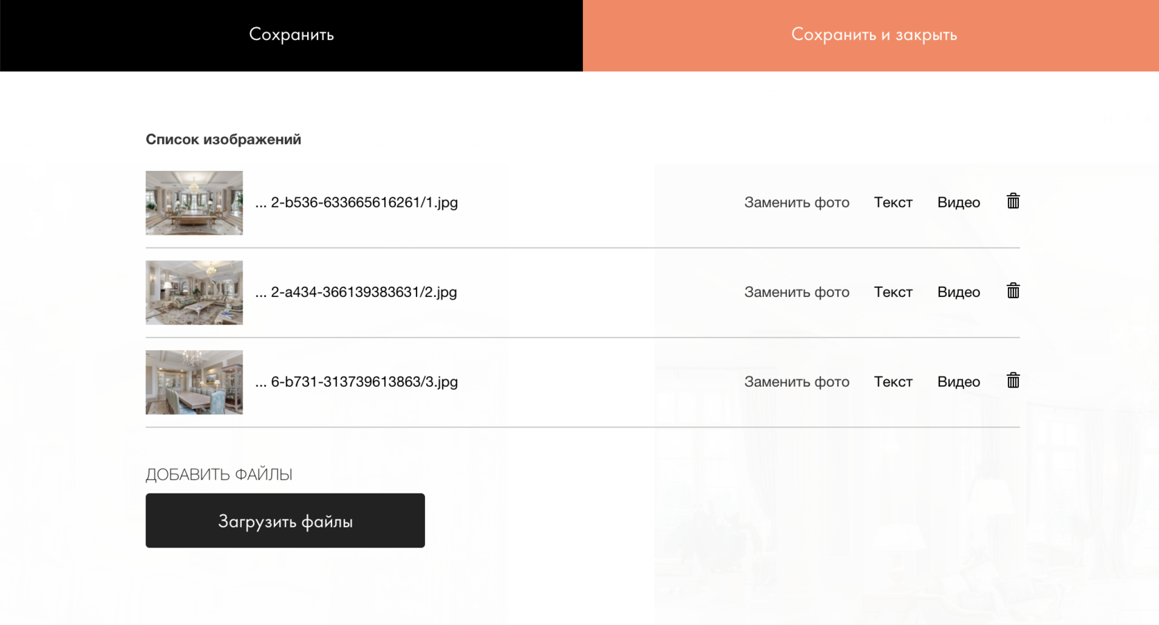Click the black Сохранить button

pyautogui.click(x=291, y=35)
